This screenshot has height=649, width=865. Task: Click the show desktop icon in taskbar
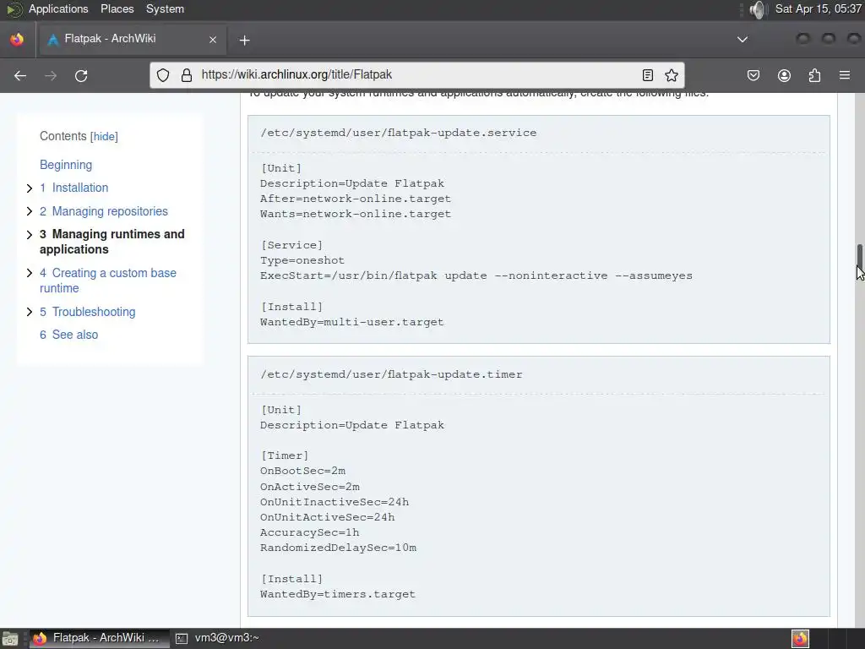[10, 639]
